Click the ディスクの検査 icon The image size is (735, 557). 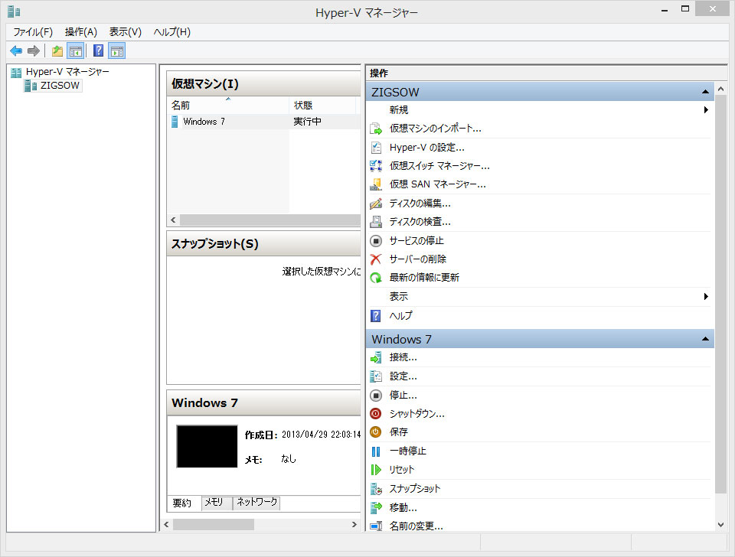click(x=376, y=222)
